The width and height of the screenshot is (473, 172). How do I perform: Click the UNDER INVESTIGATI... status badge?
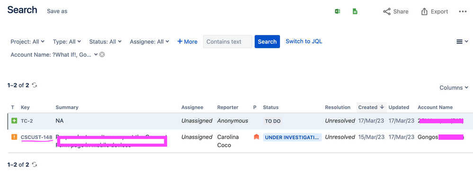click(x=292, y=138)
